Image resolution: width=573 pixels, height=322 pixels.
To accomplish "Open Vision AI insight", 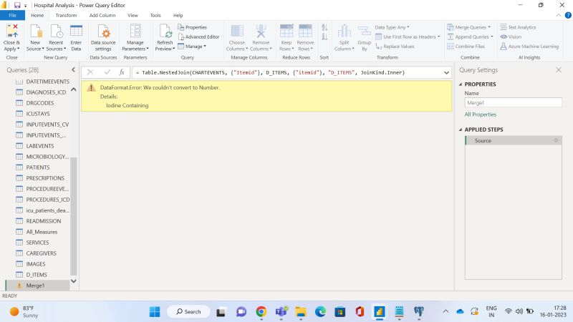I will (511, 37).
